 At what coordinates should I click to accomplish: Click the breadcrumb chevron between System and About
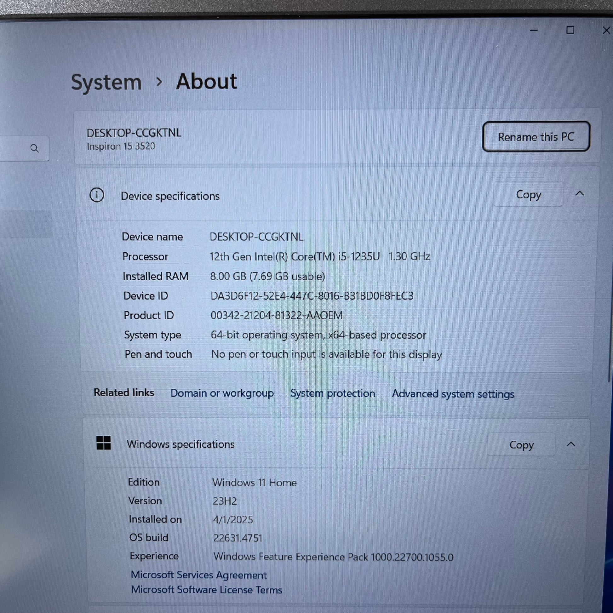(159, 82)
